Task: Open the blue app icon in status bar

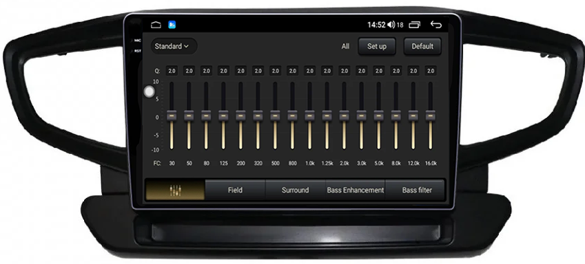Action: (172, 25)
